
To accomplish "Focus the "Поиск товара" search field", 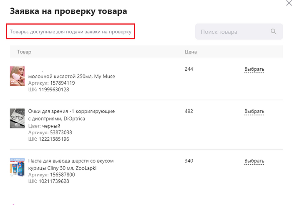I will (232, 32).
